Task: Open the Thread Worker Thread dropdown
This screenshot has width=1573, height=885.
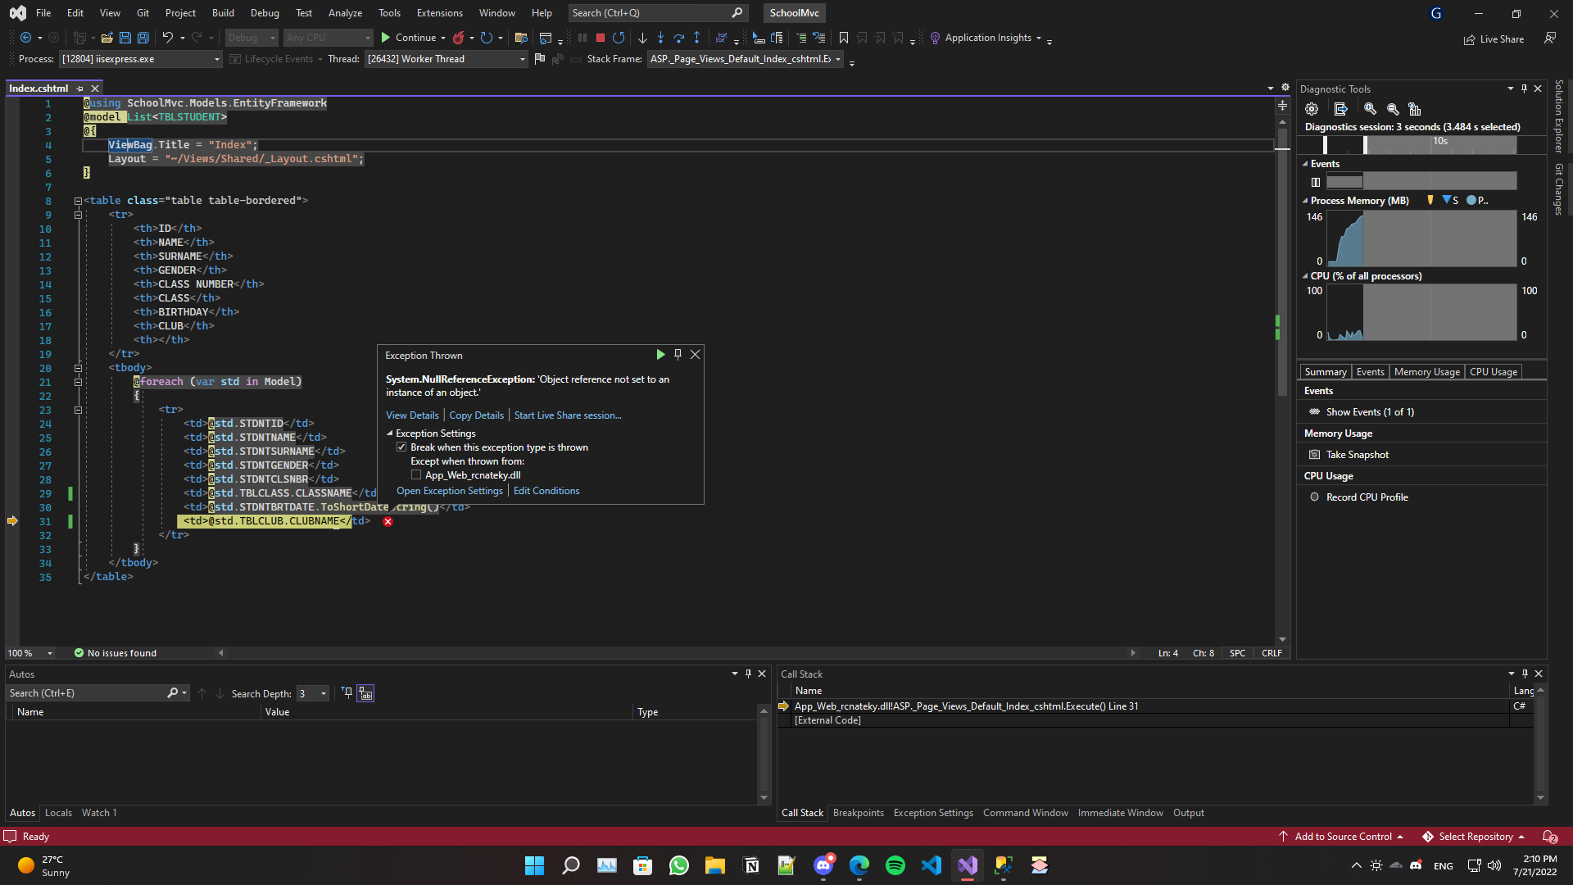Action: click(x=522, y=59)
